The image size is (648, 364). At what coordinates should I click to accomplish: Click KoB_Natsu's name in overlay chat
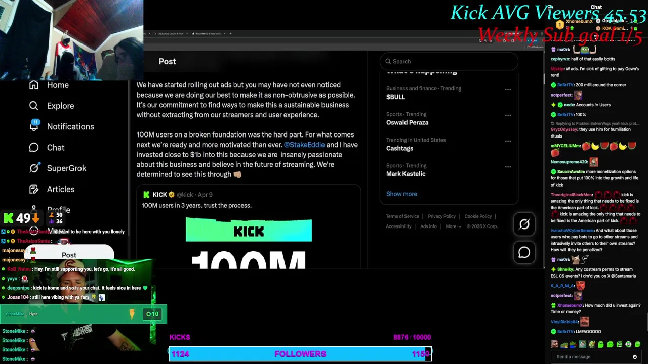19,269
